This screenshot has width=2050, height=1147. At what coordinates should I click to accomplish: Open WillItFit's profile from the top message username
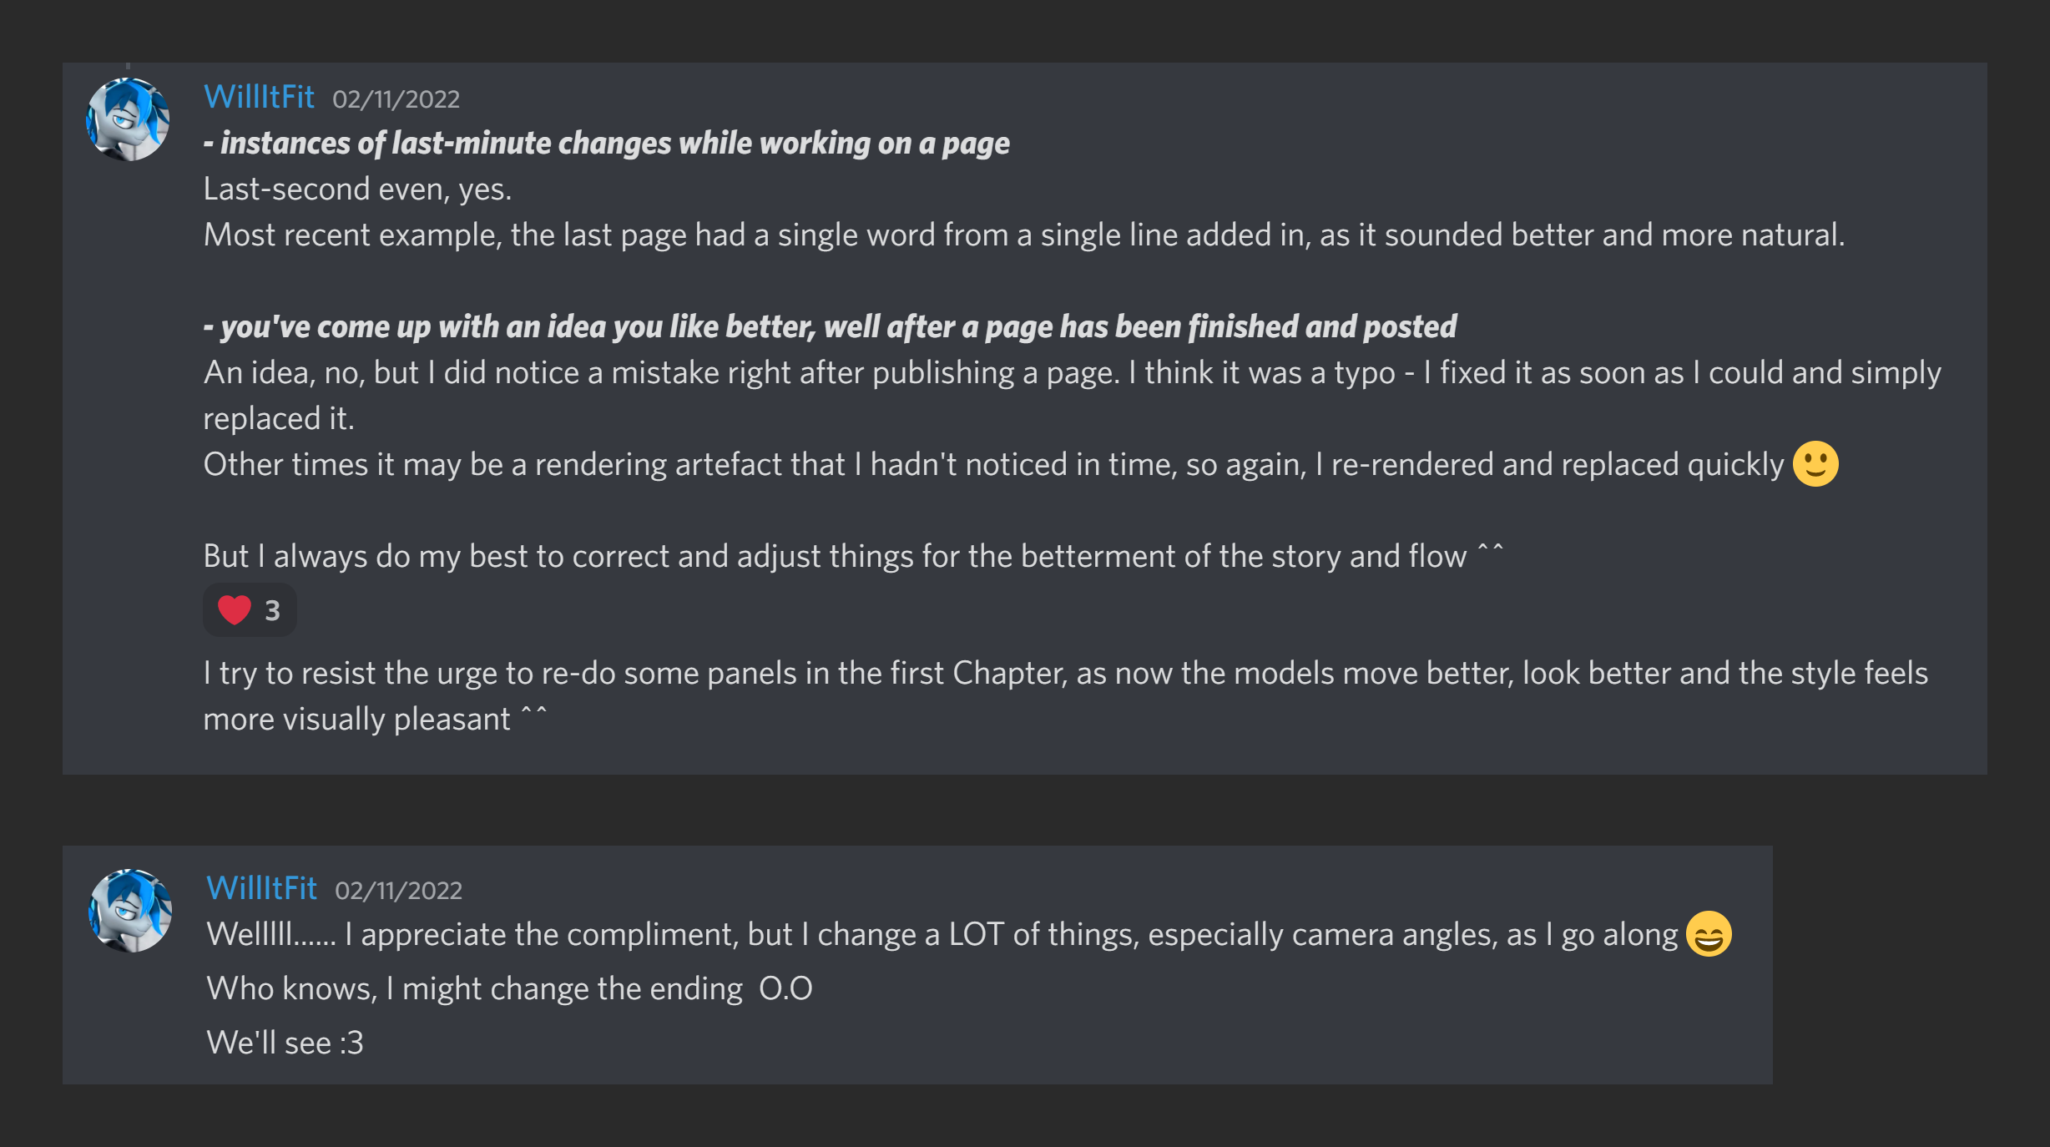point(259,97)
